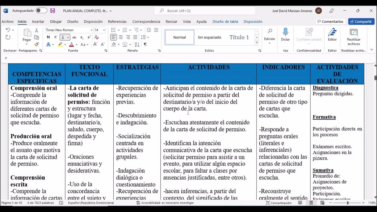Decrease paragraph indent
Image resolution: width=377 pixels, height=212 pixels.
pos(149,30)
